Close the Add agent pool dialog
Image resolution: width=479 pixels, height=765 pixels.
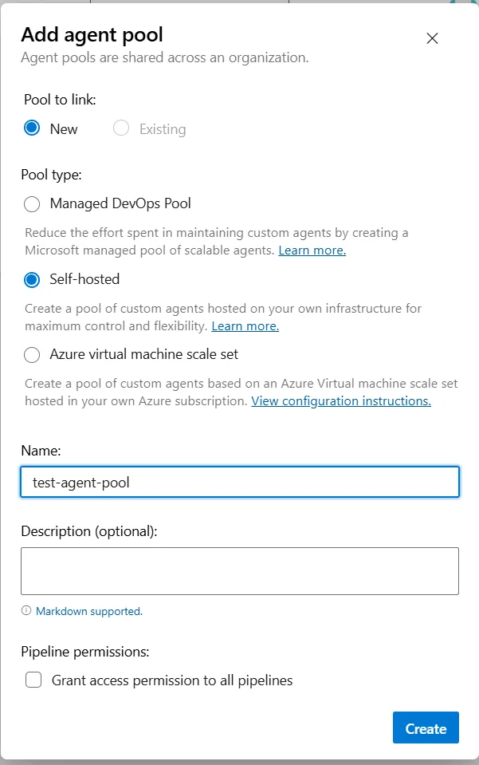432,38
